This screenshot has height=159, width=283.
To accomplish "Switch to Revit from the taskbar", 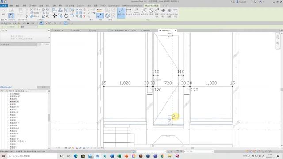I will tap(97, 156).
